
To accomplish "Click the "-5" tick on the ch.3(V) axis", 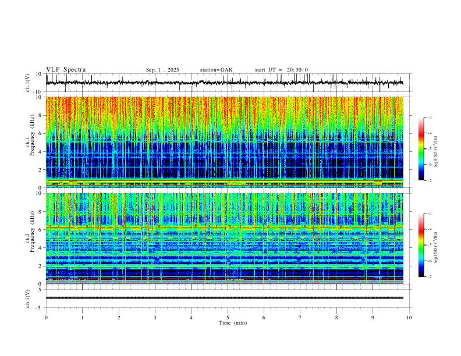I will click(39, 308).
